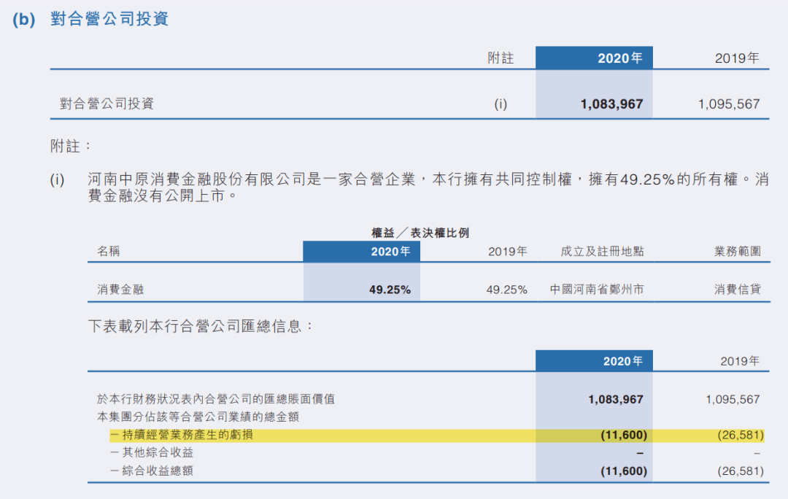
Task: Click the 名稱 column header
Action: (109, 251)
